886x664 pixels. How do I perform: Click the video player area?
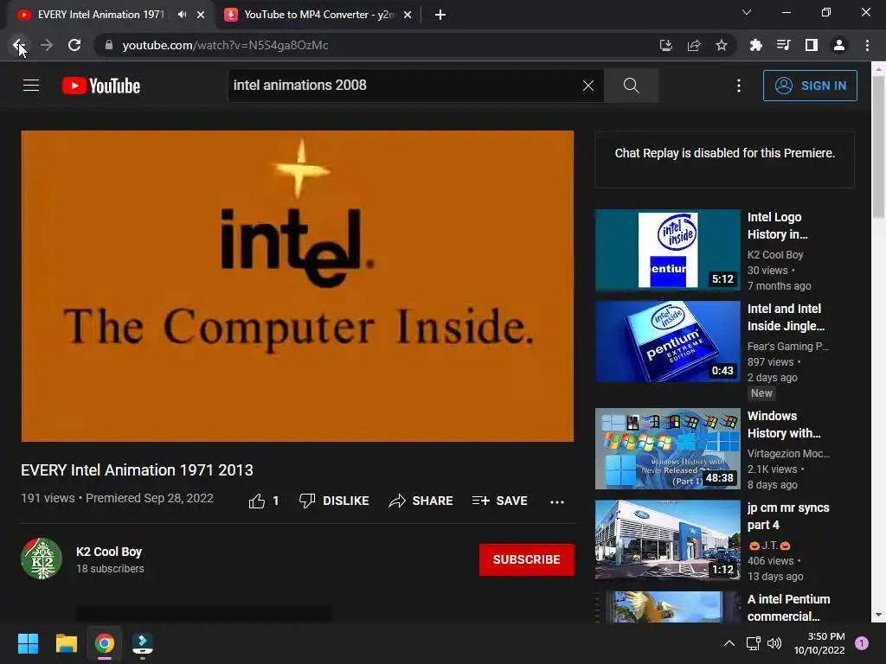pos(298,285)
